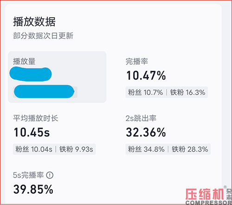Click the 播放数据 section heading
This screenshot has width=232, height=205.
(x=34, y=21)
